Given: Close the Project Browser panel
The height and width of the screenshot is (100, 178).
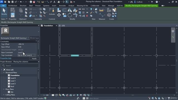Looking at the screenshot, I should click(39, 62).
